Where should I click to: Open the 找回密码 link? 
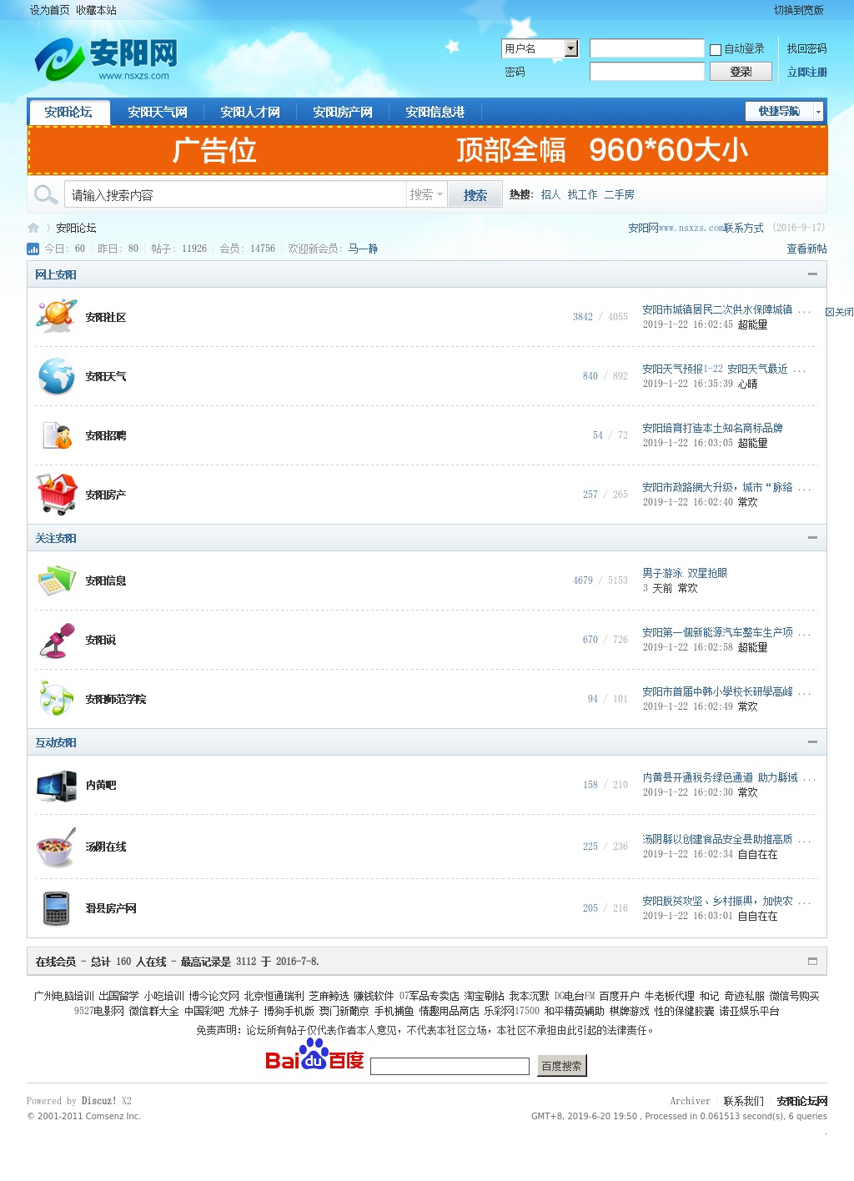[x=807, y=48]
